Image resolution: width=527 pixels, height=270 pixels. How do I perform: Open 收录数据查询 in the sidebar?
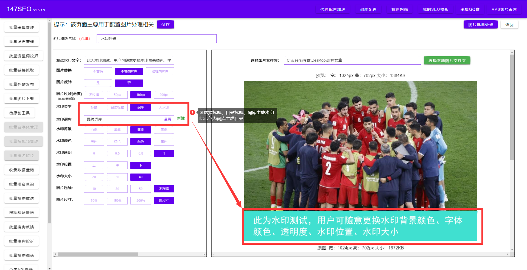(x=21, y=170)
